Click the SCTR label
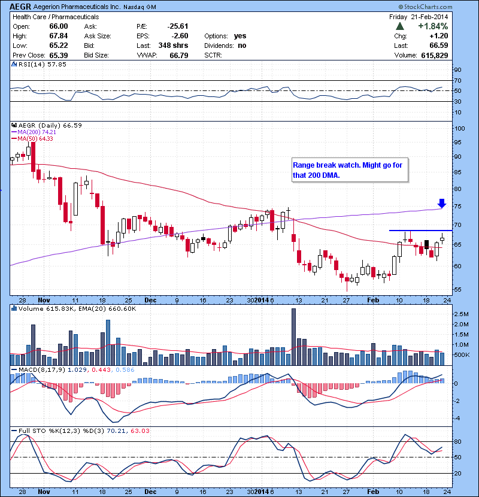The width and height of the screenshot is (479, 497). point(213,55)
